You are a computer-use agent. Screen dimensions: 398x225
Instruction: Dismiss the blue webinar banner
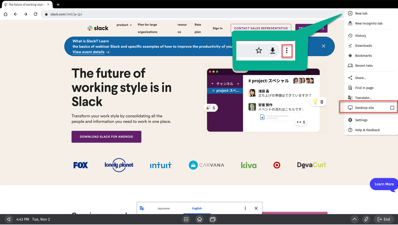323,46
